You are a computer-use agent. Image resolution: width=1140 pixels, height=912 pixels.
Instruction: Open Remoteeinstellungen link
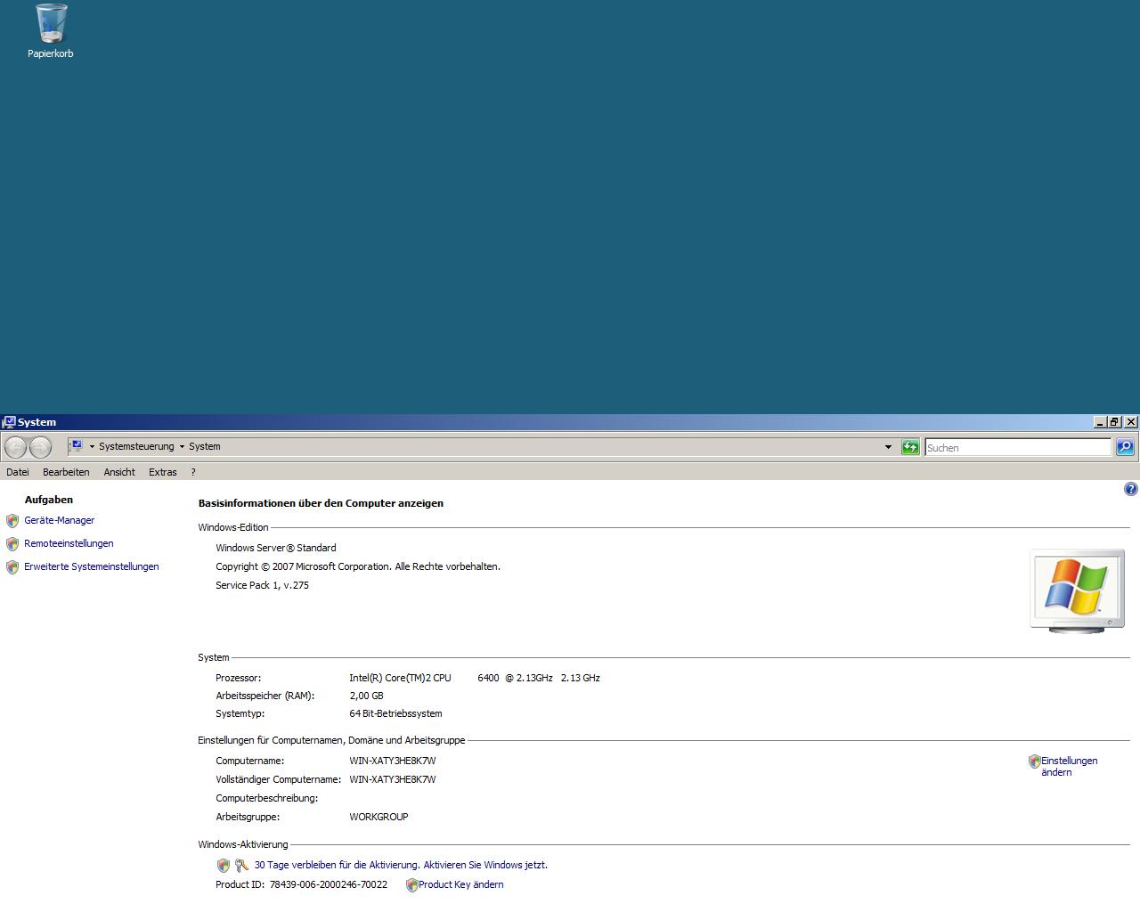coord(69,543)
